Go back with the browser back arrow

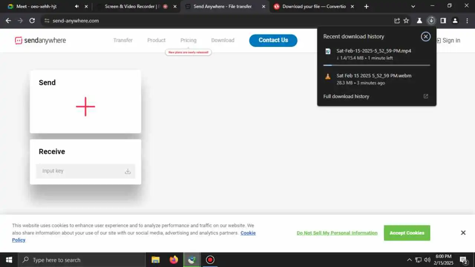[8, 21]
